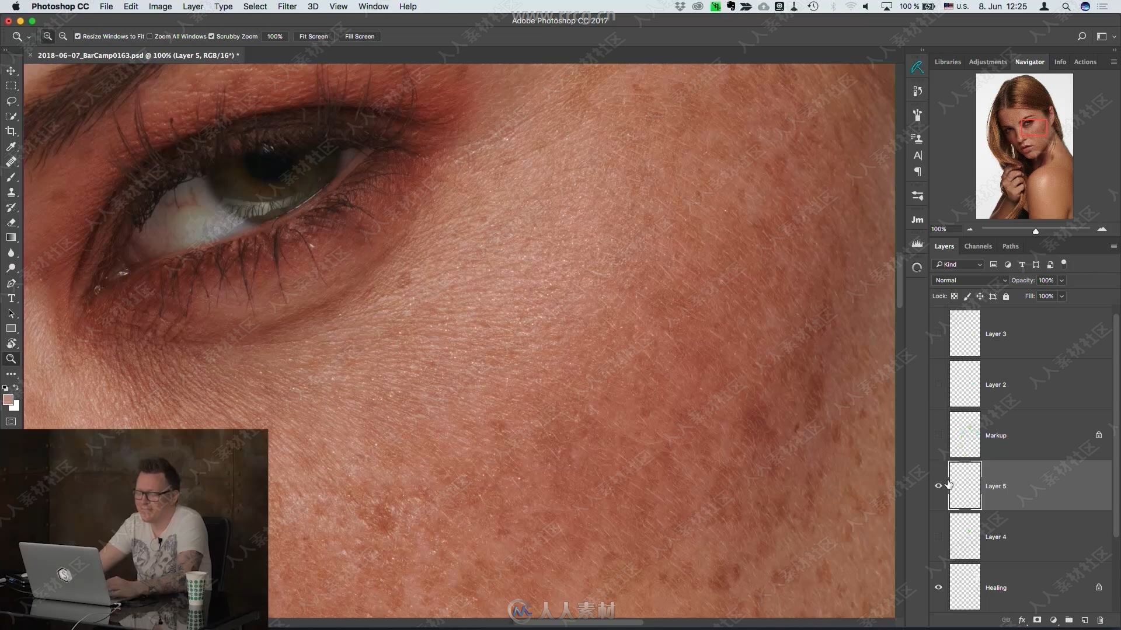Select the Eyedropper tool
This screenshot has width=1121, height=630.
click(11, 146)
